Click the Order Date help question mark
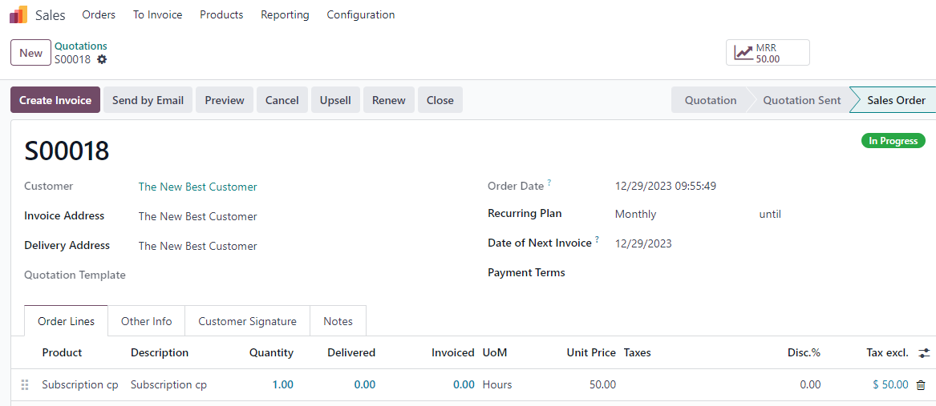The height and width of the screenshot is (406, 936). [x=549, y=183]
